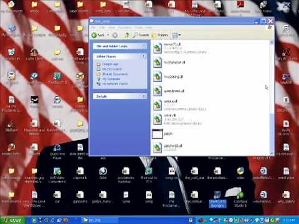This screenshot has height=224, width=299.
Task: Select the speedtree dll file icon
Action: click(x=158, y=91)
